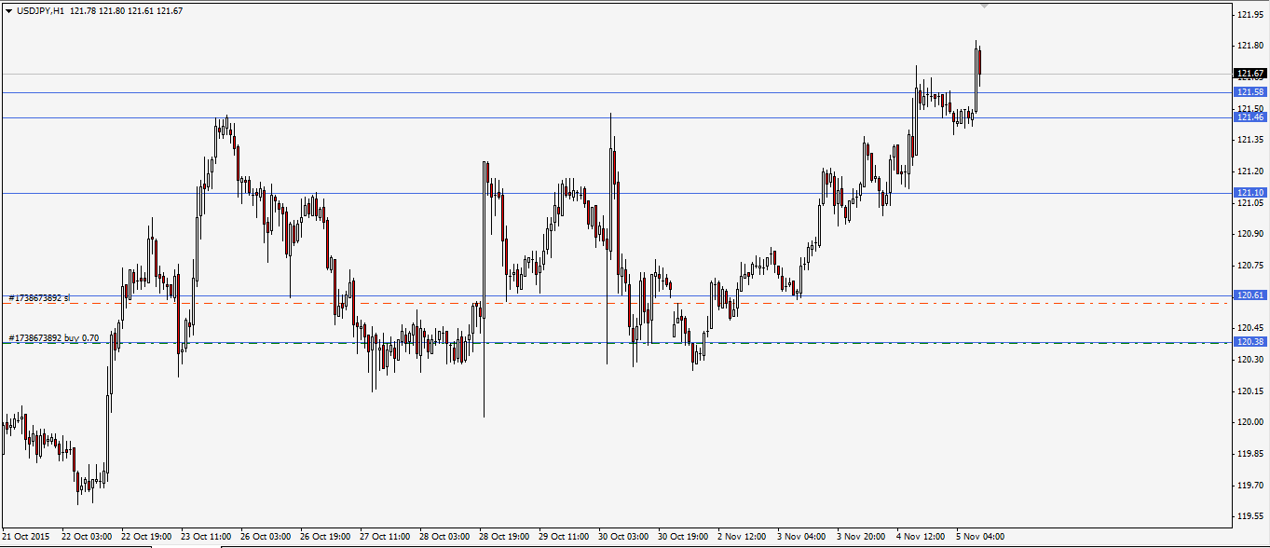Click the gray chart shift marker at top
The image size is (1270, 548).
(985, 6)
